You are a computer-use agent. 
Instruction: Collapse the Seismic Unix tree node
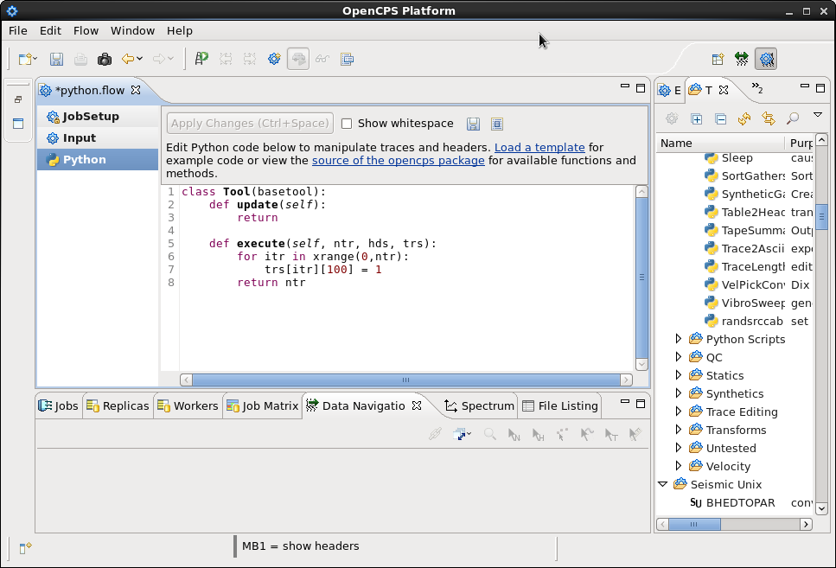coord(662,484)
